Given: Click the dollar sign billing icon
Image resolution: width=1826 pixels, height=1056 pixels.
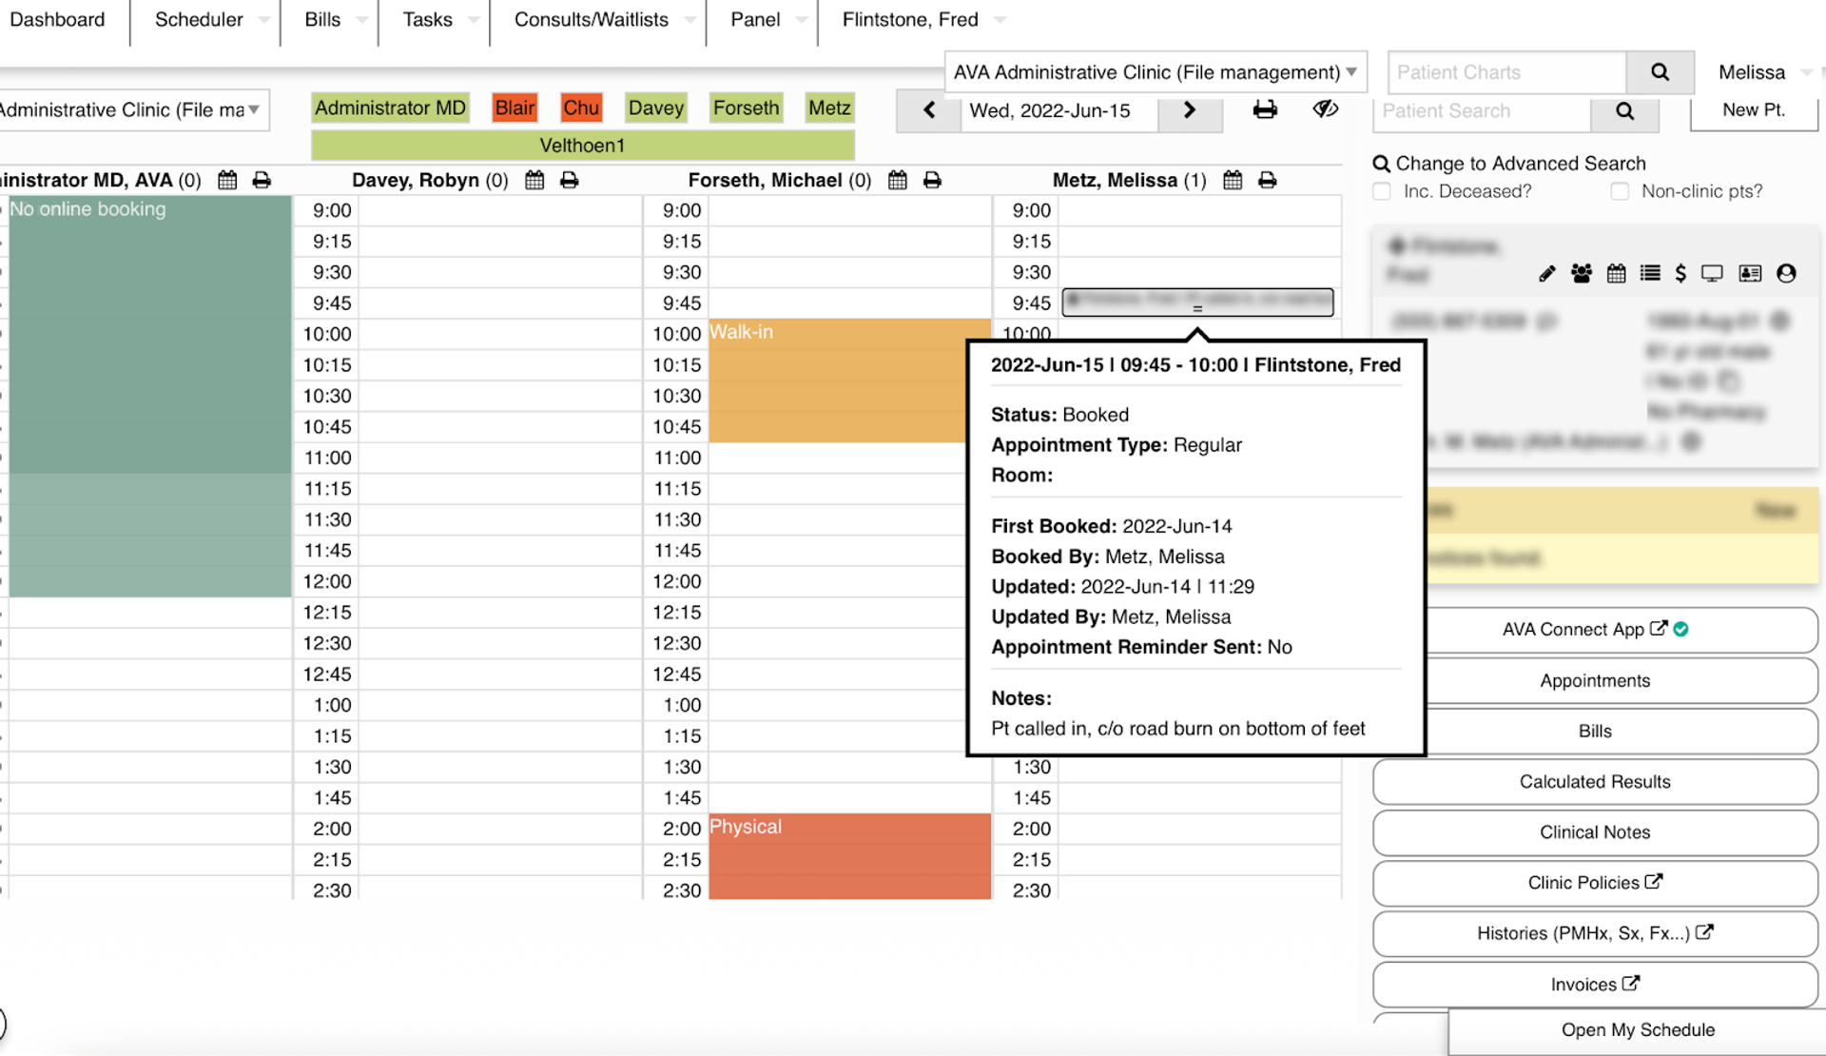Looking at the screenshot, I should (1680, 274).
